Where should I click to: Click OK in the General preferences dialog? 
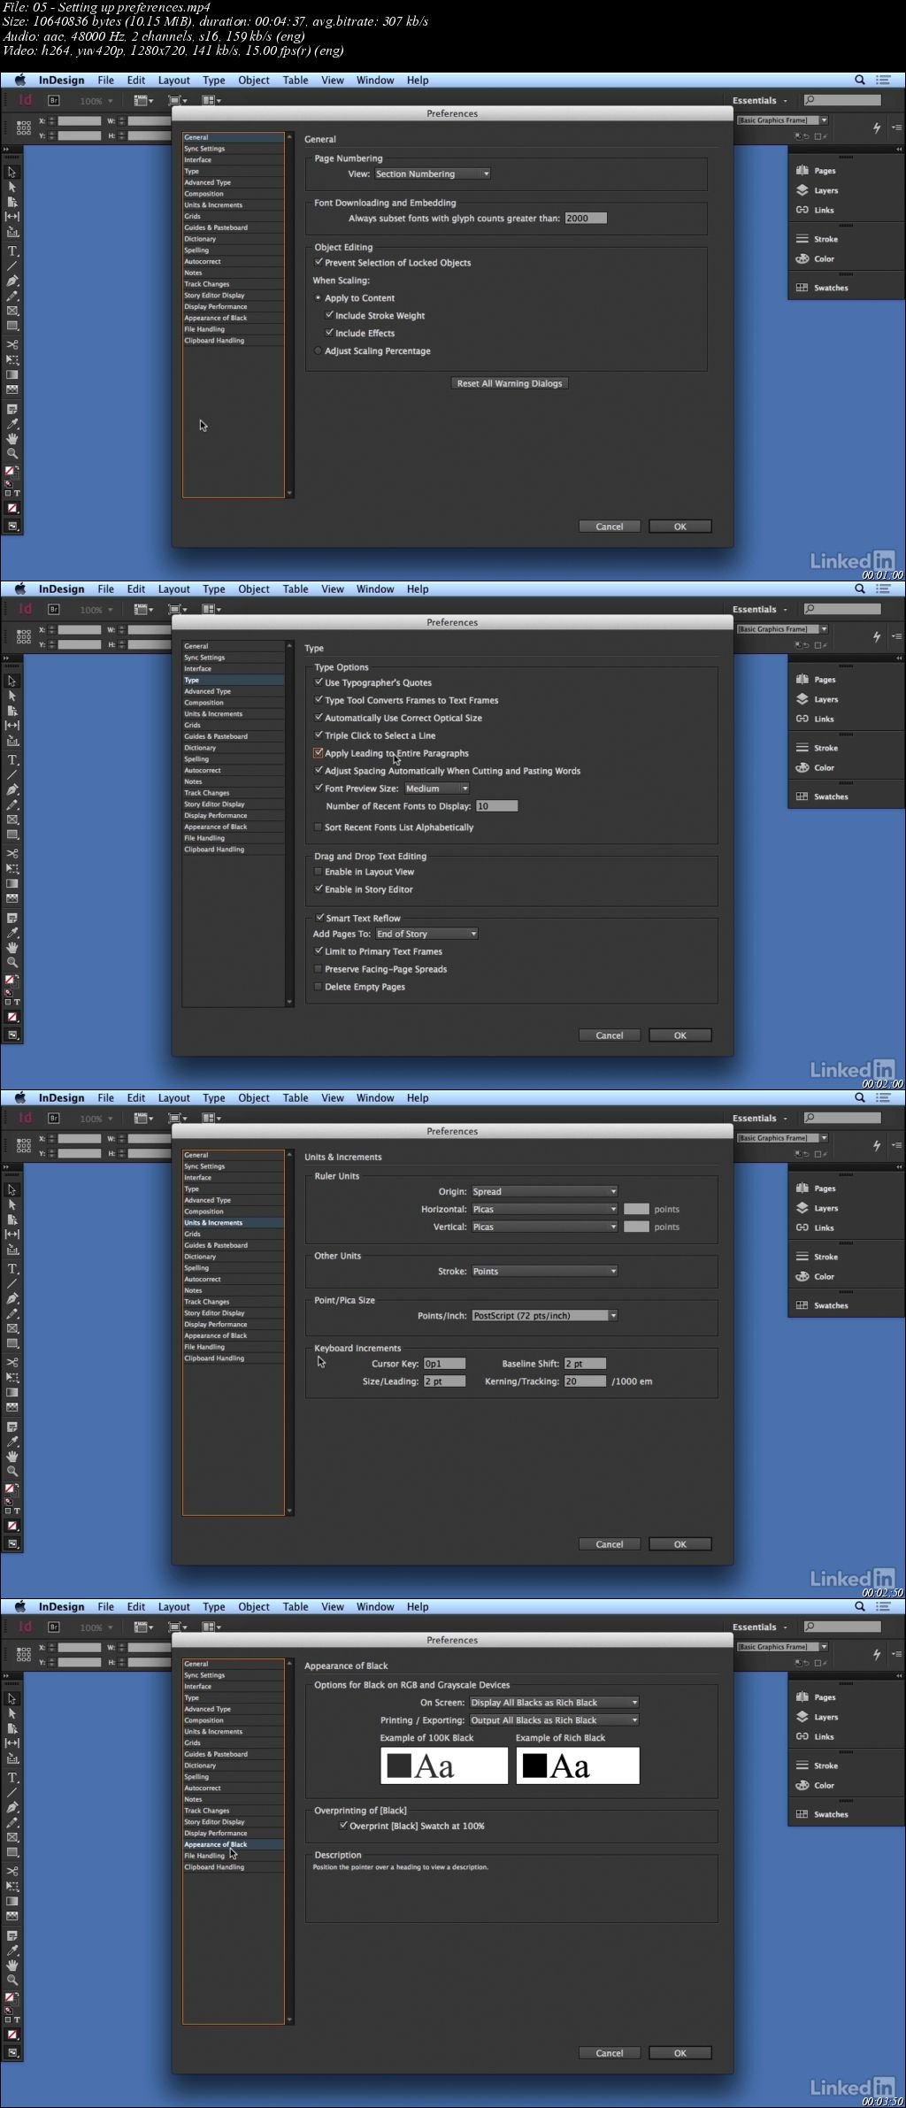tap(679, 527)
